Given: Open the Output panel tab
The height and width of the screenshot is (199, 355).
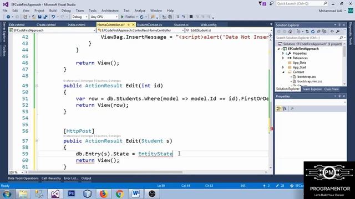Looking at the screenshot, I should [x=86, y=178].
